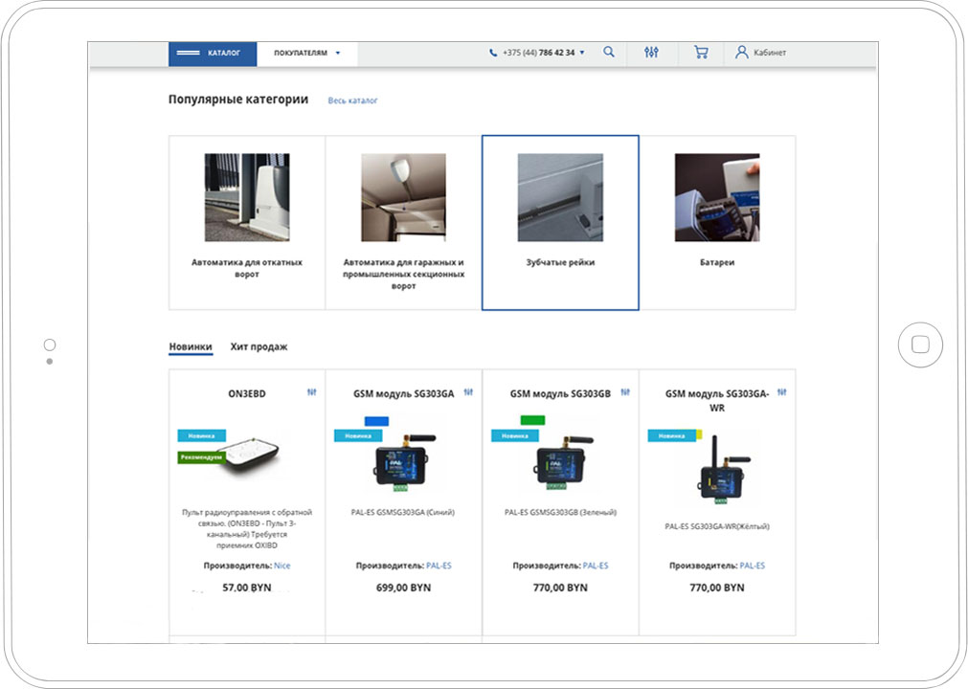Open the comparison sliders icon in header

pyautogui.click(x=651, y=53)
